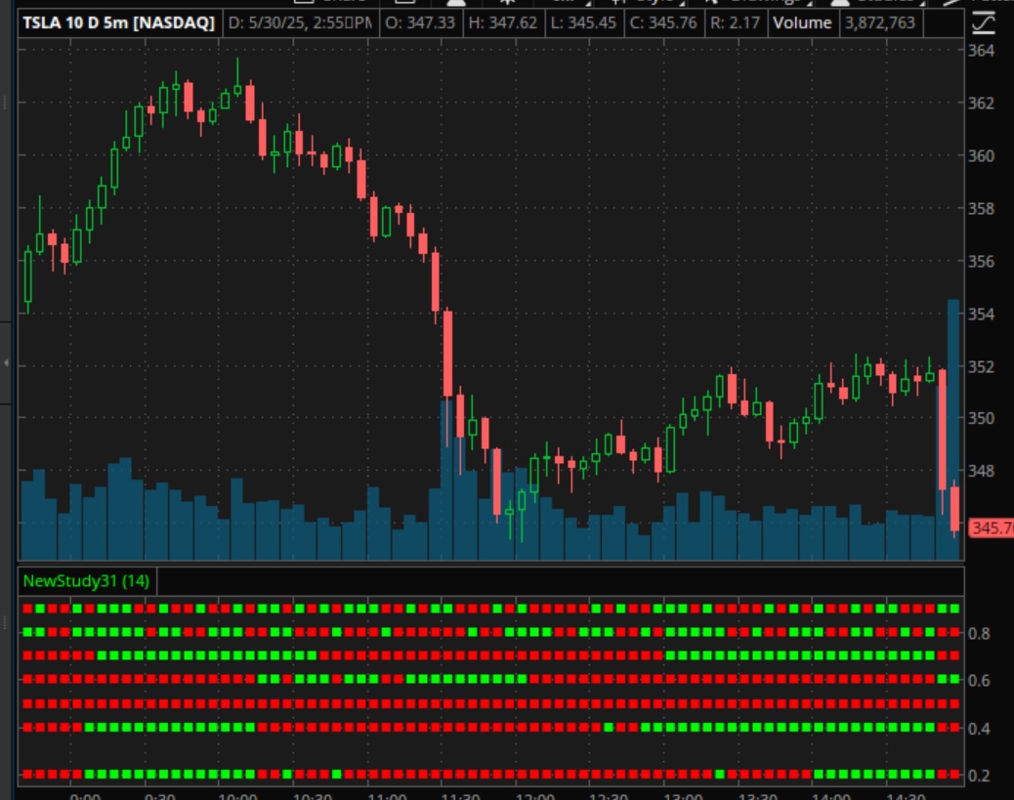This screenshot has height=800, width=1014.
Task: Click the 0.8 label on the study axis
Action: [979, 634]
